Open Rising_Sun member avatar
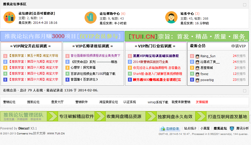 197,56
